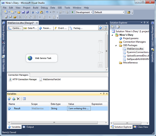Click the Show All Files icon in Solution Explorer
The image size is (156, 136).
pyautogui.click(x=118, y=27)
